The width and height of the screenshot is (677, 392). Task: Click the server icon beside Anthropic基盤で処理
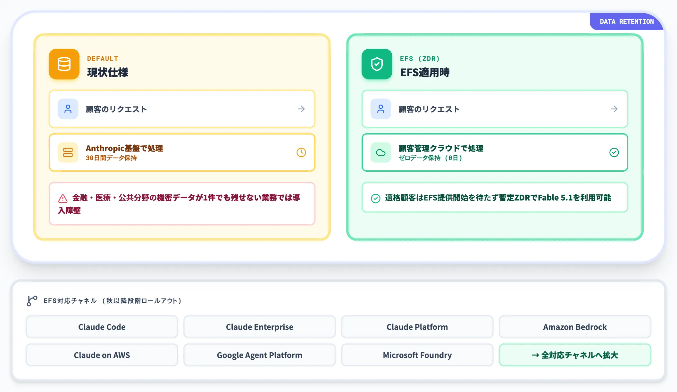point(68,152)
